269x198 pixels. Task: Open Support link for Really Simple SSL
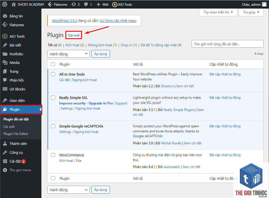point(121,103)
